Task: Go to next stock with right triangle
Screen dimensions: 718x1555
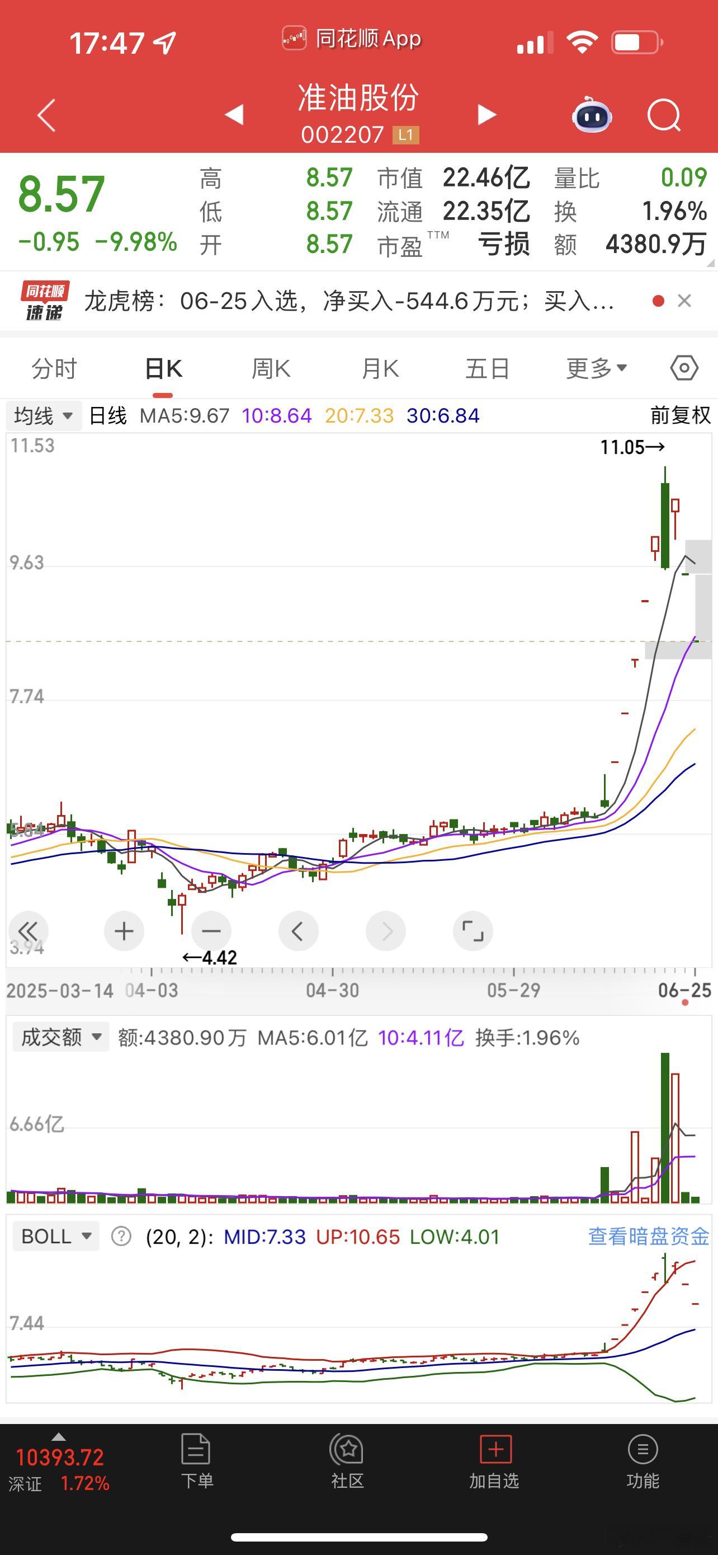Action: coord(486,114)
